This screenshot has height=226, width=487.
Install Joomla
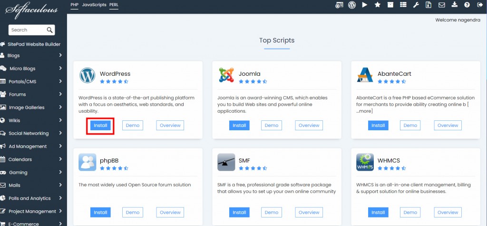(240, 126)
